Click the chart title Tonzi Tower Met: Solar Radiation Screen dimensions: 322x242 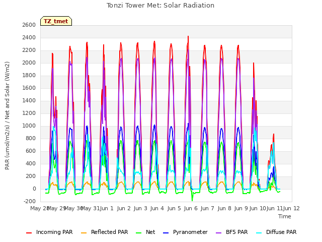pos(160,6)
